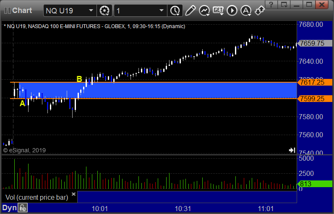Click the 7659.75 last price marker

[315, 43]
